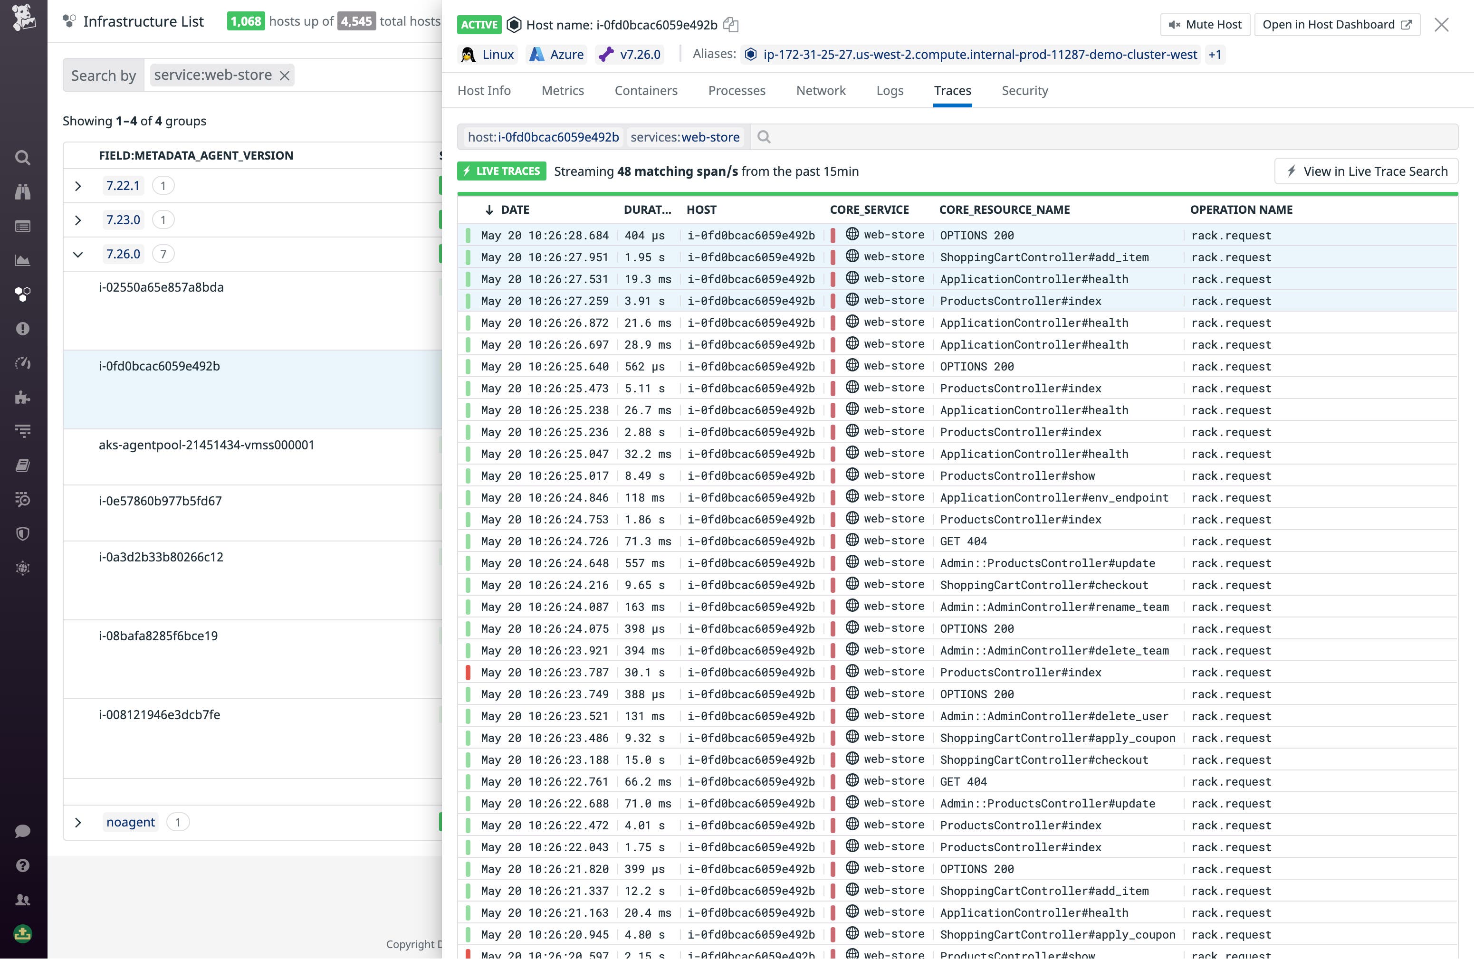Mute Host using the top button

[x=1204, y=24]
